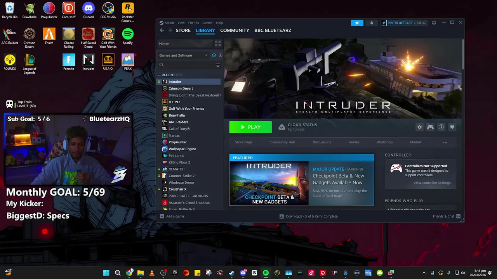Screen dimensions: 497x279
Task: Open the Steam menu
Action: coord(169,23)
